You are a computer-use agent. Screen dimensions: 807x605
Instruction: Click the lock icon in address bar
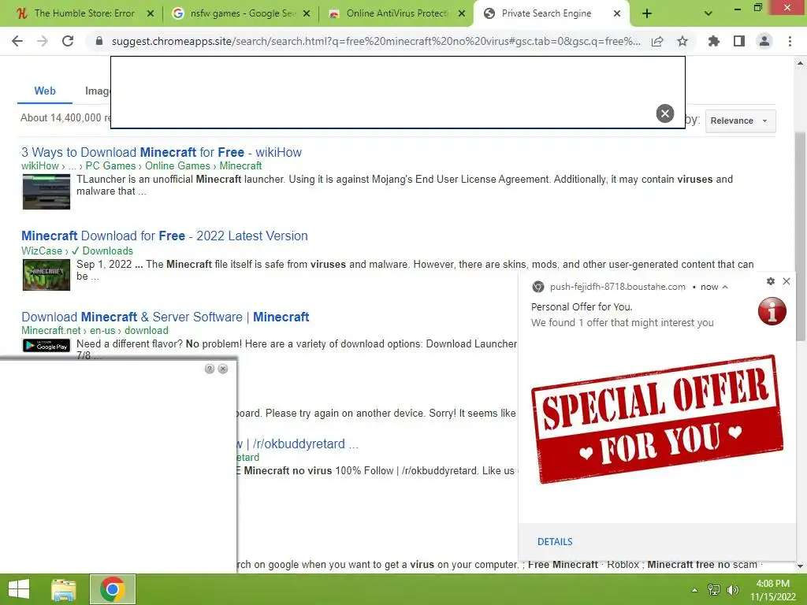(99, 41)
